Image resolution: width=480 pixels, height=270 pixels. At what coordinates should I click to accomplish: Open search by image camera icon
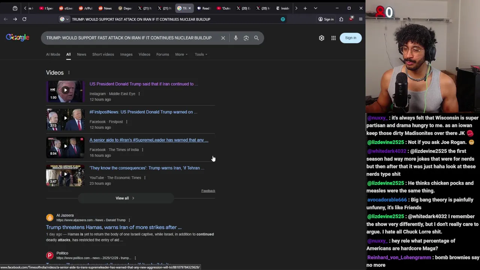(246, 38)
